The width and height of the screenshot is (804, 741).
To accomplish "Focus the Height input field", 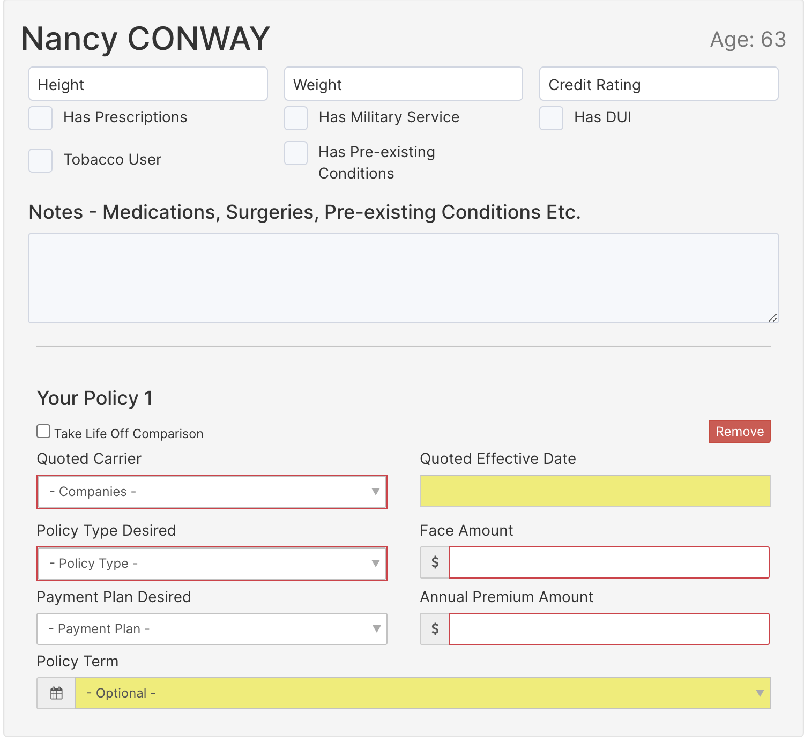I will [148, 84].
